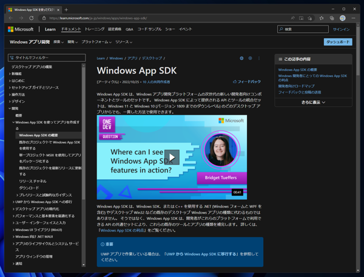Select the コード サンプル nav item

click(x=149, y=29)
